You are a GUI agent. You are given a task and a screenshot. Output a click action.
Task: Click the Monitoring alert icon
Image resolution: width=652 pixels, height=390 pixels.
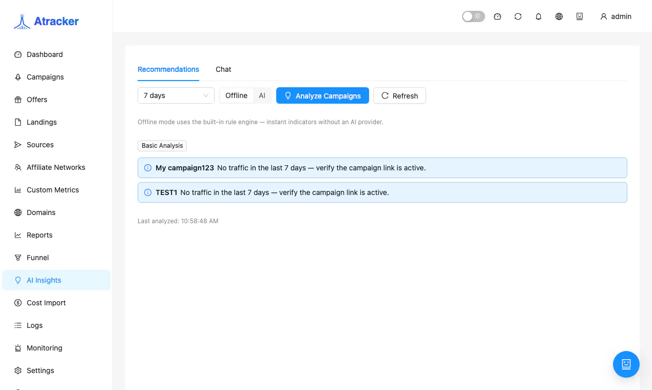[18, 348]
